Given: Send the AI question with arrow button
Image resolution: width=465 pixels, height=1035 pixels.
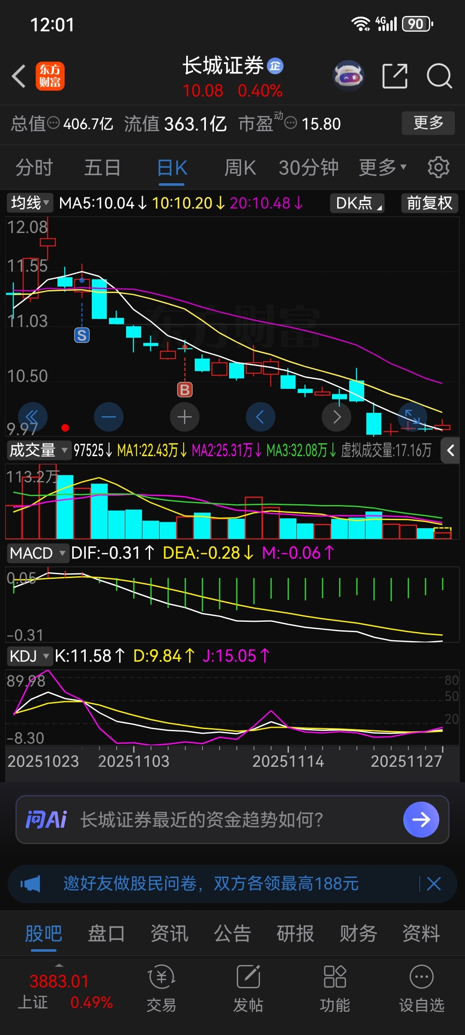Looking at the screenshot, I should 421,820.
